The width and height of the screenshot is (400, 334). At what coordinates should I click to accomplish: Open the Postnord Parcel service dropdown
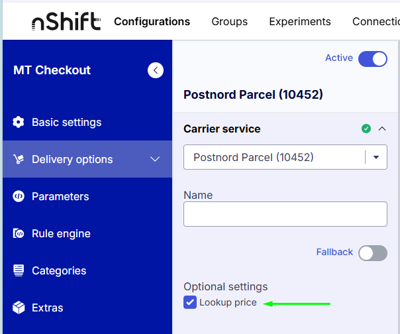coord(285,157)
